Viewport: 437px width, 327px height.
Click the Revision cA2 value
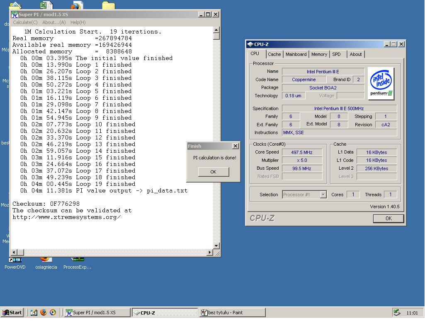tap(386, 125)
